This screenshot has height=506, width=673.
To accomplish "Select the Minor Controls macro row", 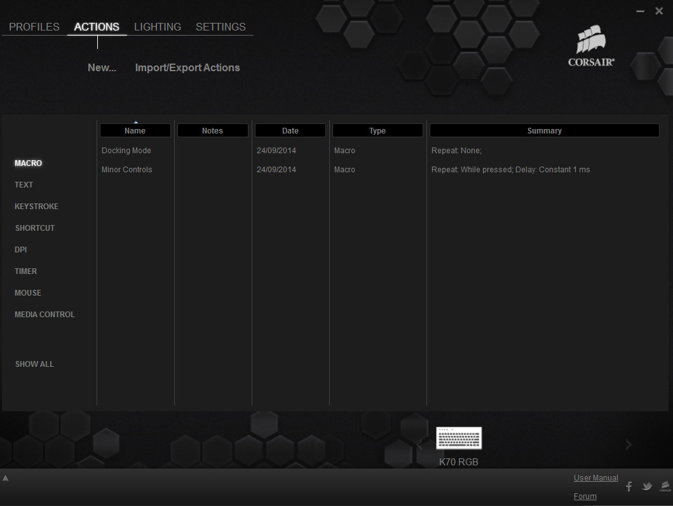I will coord(126,170).
